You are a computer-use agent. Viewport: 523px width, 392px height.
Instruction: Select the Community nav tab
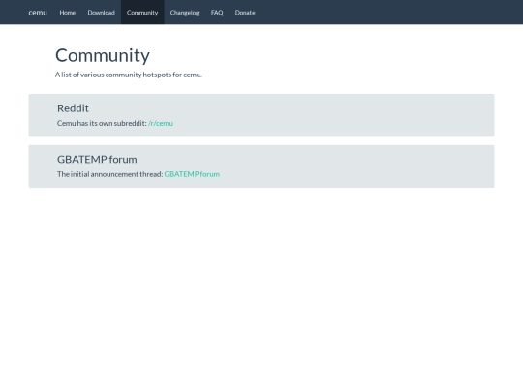[142, 13]
